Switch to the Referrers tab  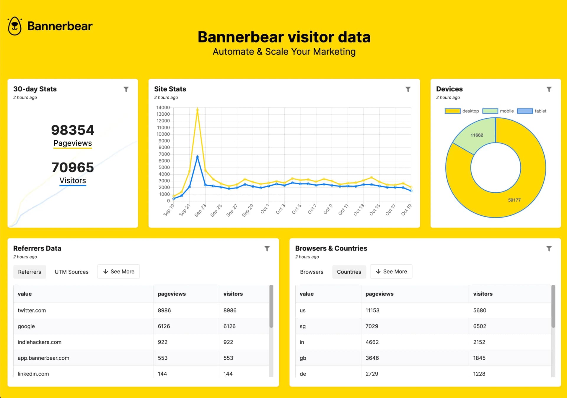[30, 272]
